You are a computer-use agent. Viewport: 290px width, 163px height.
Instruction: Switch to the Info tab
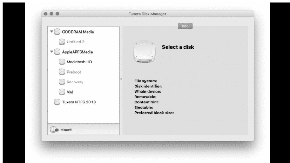(x=185, y=26)
